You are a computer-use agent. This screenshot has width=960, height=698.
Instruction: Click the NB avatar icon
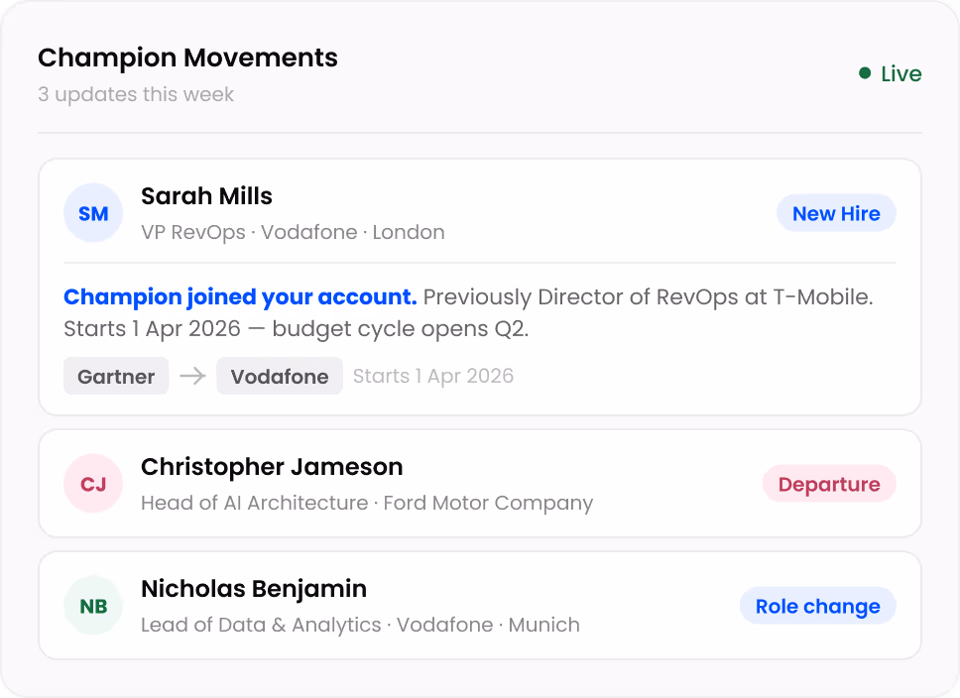(x=93, y=606)
